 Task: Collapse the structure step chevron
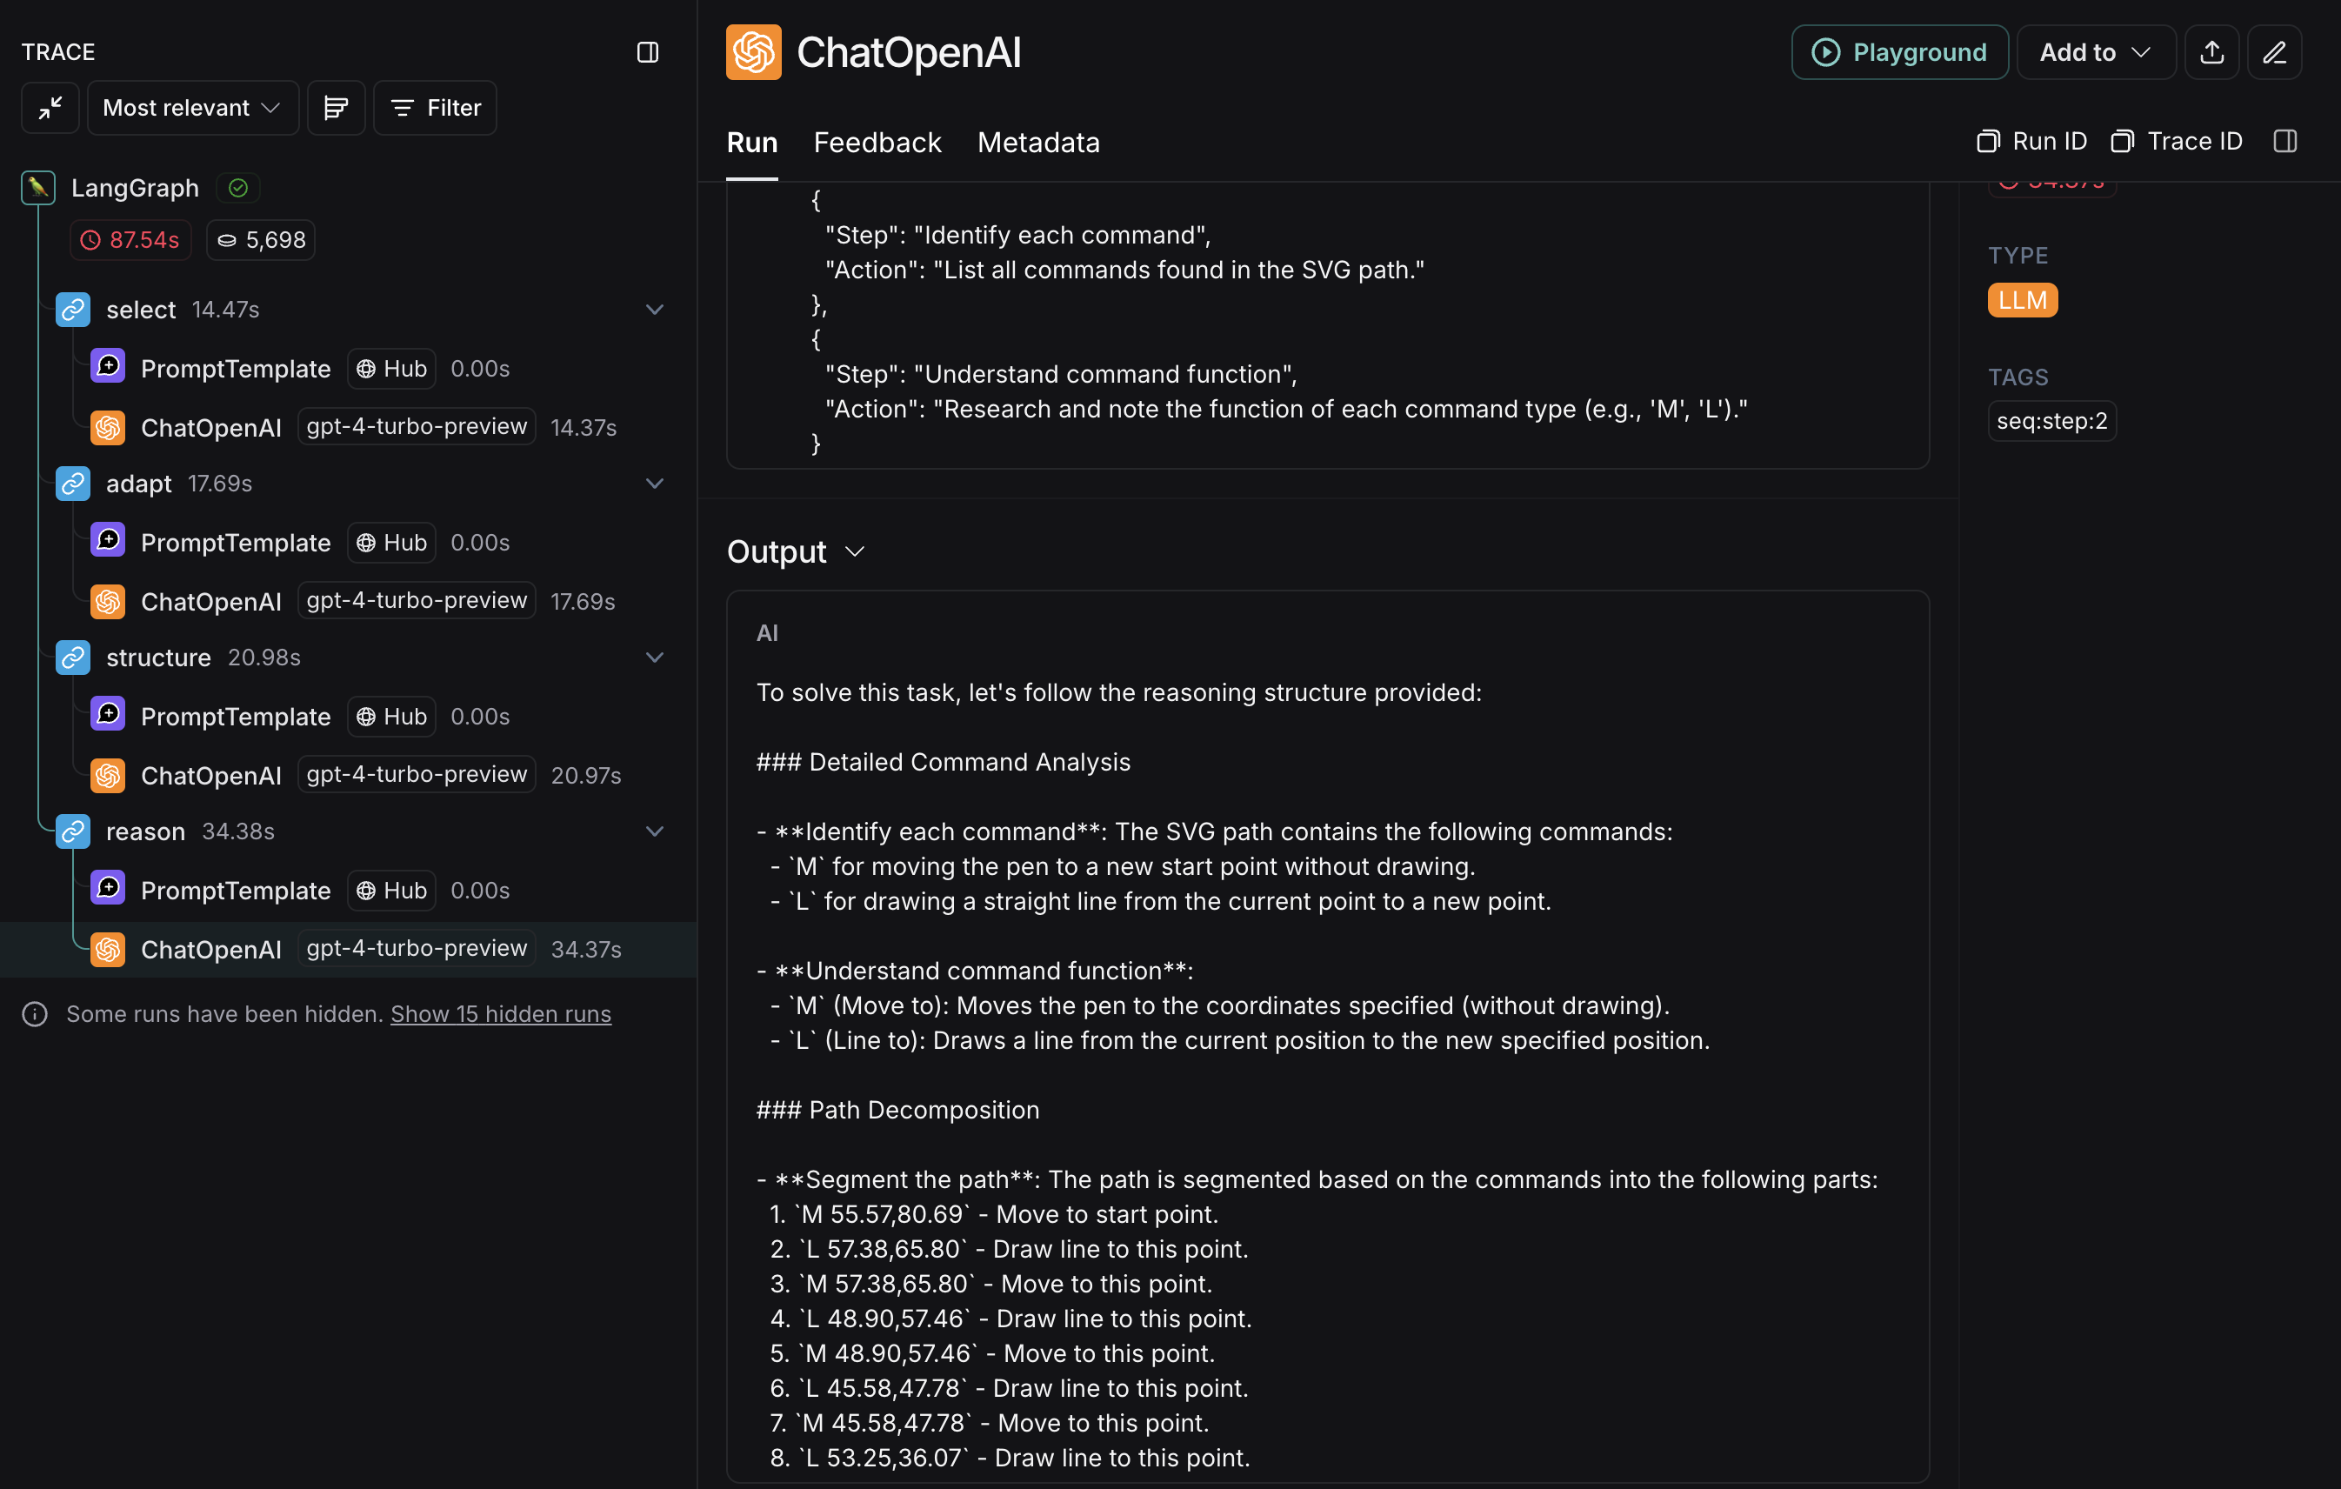point(655,658)
